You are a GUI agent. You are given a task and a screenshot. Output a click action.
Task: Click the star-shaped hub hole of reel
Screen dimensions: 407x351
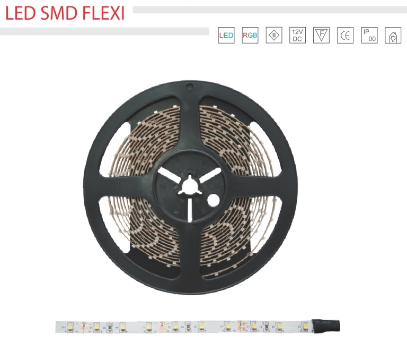[x=190, y=185]
